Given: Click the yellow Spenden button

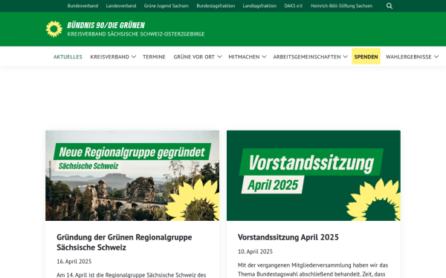Looking at the screenshot, I should coord(366,56).
